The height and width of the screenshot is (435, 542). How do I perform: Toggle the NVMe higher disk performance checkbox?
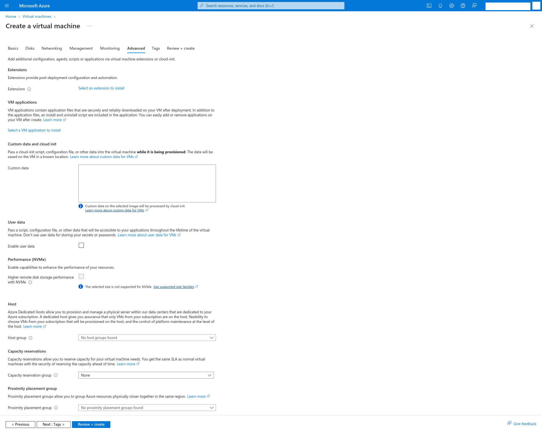coord(81,276)
